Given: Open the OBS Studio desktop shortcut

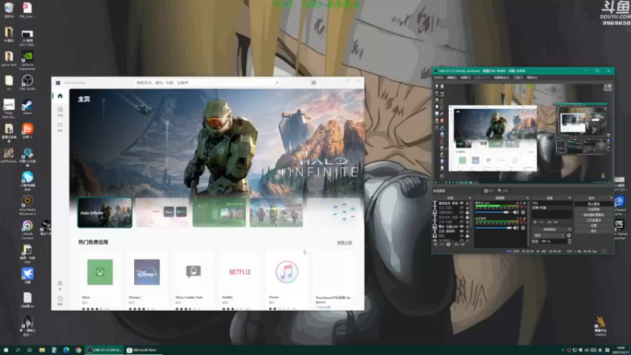Looking at the screenshot, I should [28, 83].
